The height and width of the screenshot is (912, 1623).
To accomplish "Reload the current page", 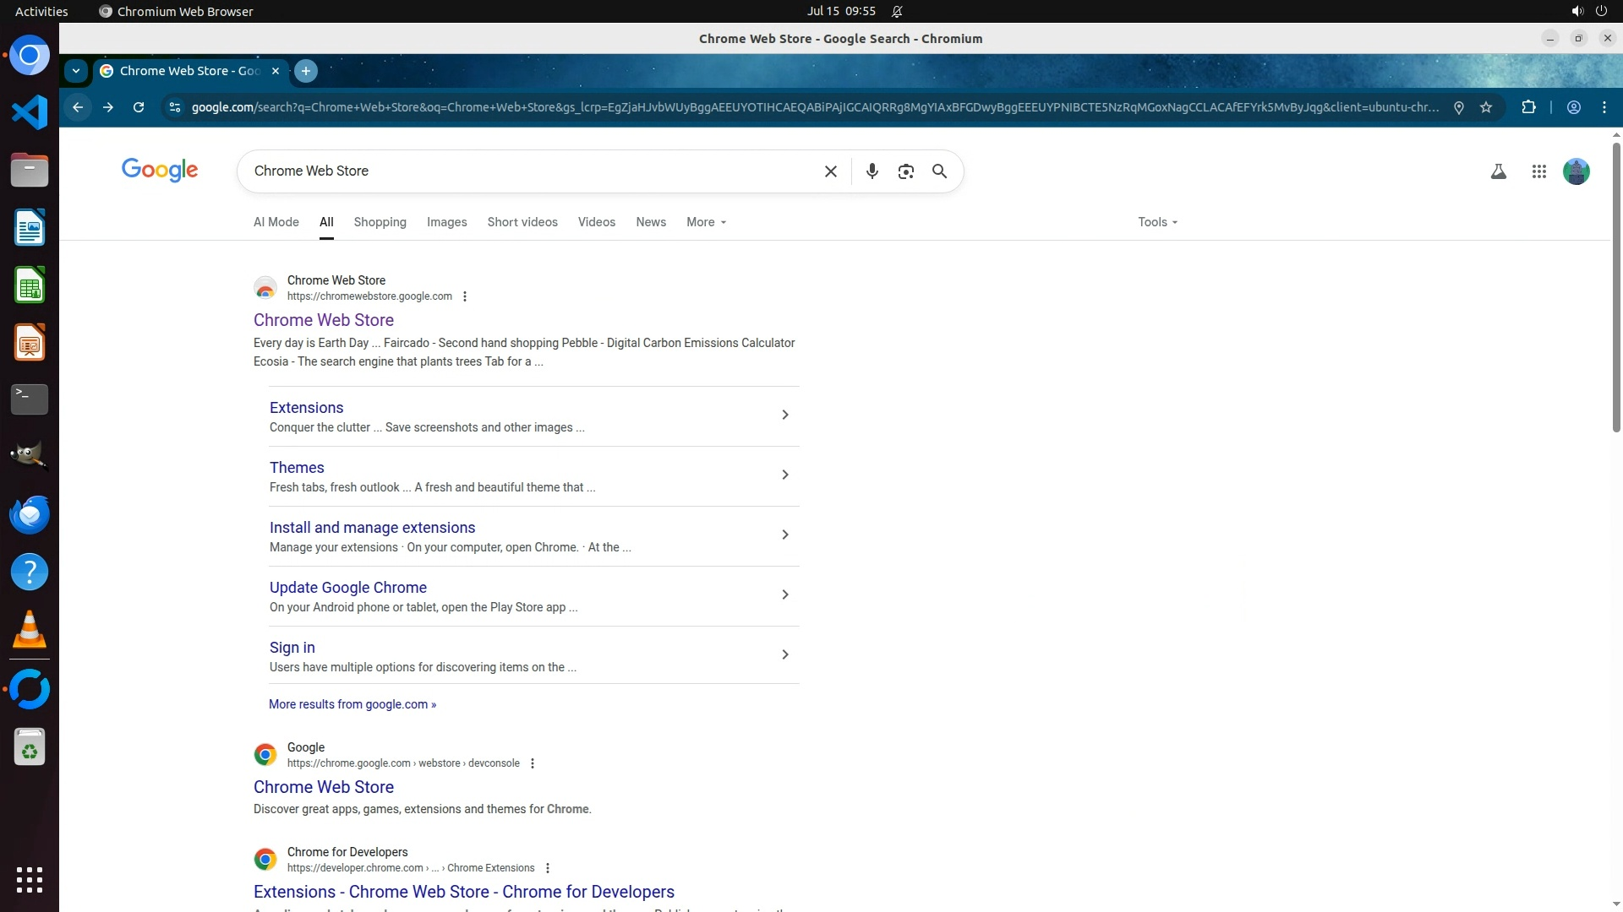I will tap(139, 107).
